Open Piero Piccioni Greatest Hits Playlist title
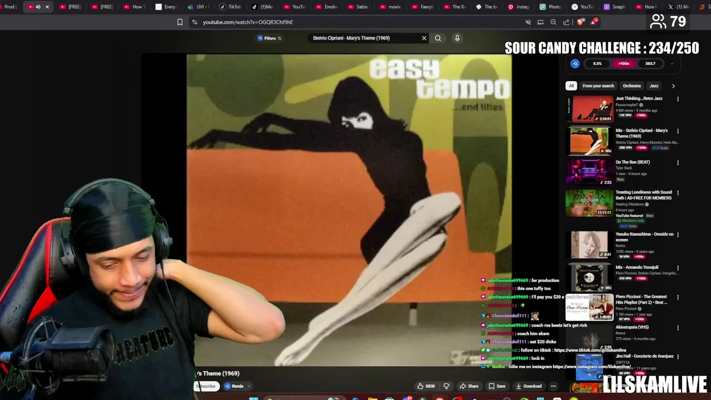 click(x=642, y=299)
